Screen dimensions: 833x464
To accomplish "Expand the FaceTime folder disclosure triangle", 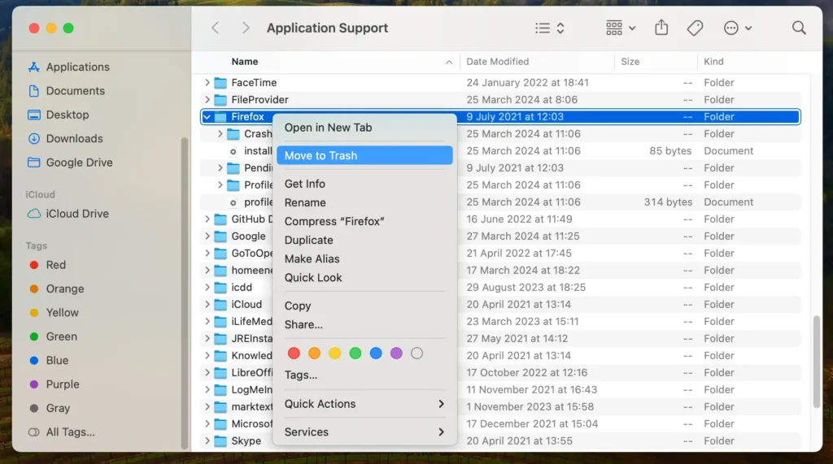I will point(207,83).
